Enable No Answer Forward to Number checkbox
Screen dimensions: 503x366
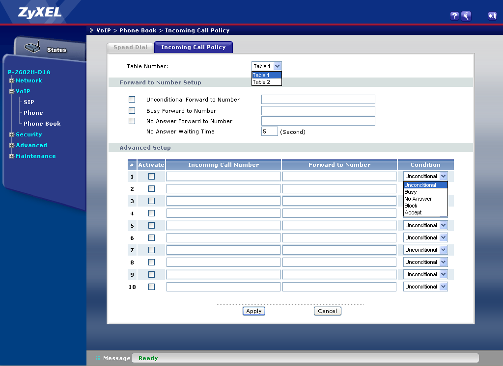pyautogui.click(x=132, y=121)
